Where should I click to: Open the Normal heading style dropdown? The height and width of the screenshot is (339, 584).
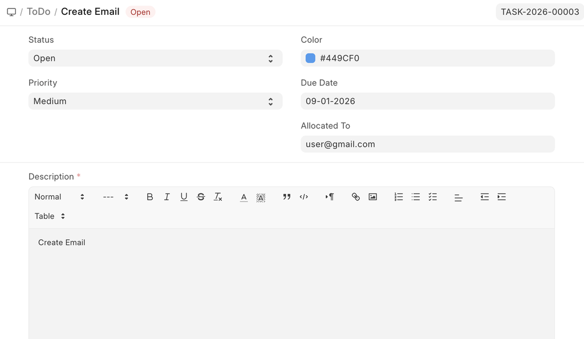click(59, 197)
